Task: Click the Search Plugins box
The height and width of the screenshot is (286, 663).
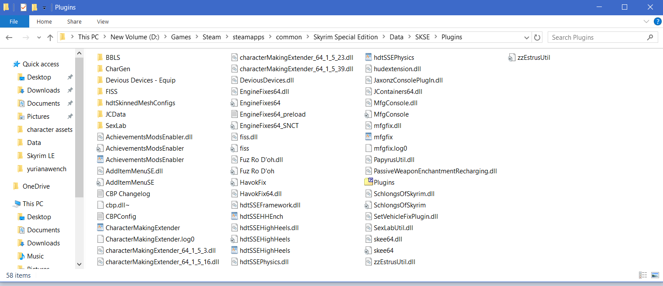Action: click(603, 38)
